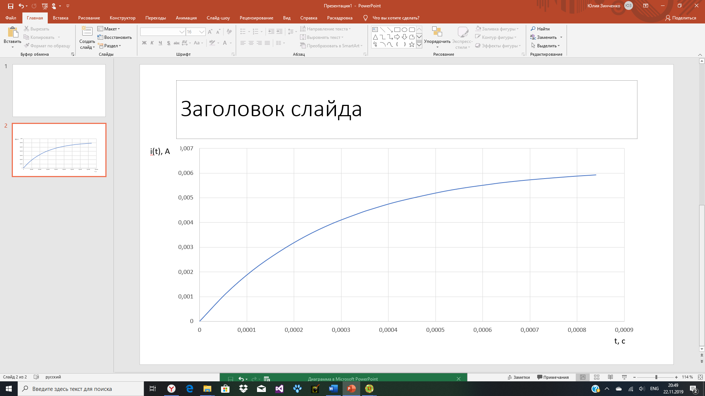Select the star shape in shapes gallery

[412, 44]
